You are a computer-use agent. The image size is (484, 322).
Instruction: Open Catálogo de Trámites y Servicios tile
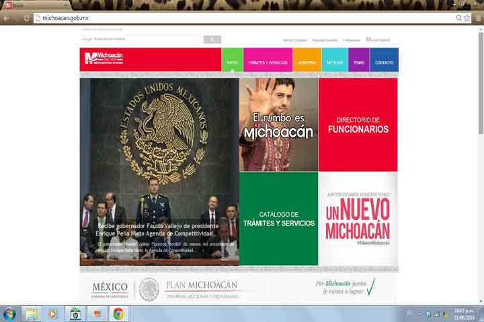point(278,219)
